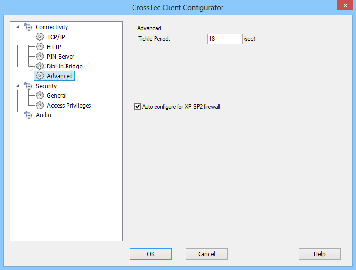Click the Tickle Period label
The width and height of the screenshot is (356, 270).
[154, 39]
